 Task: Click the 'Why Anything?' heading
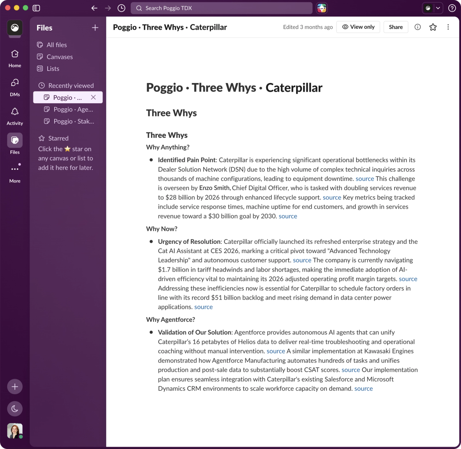[167, 147]
